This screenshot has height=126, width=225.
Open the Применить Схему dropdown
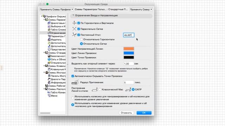pos(141,9)
